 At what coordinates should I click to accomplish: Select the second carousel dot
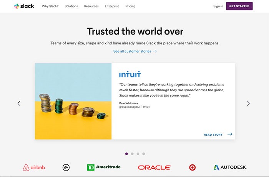[132, 154]
